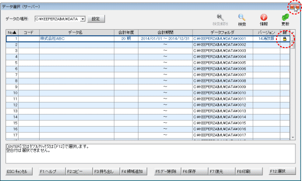Click the ESC:キャンセル button

(19, 171)
